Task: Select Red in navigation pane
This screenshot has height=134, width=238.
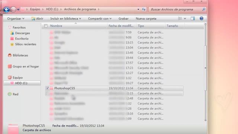Action: (x=16, y=94)
